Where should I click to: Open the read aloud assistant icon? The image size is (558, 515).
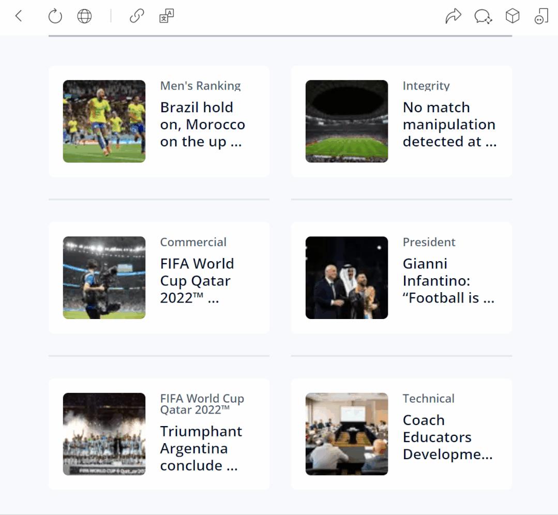click(x=541, y=16)
